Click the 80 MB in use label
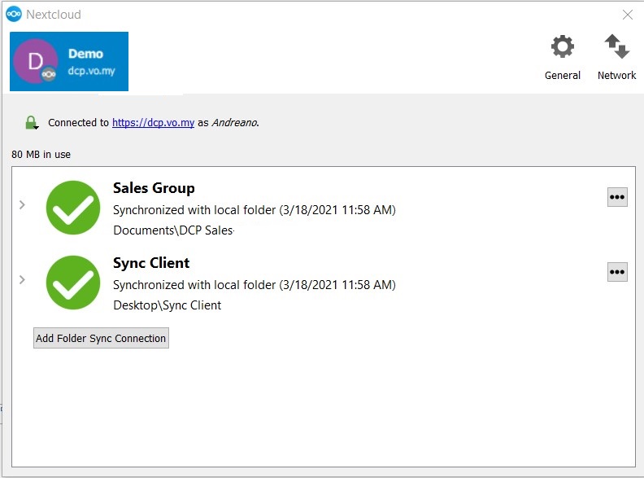This screenshot has height=478, width=644. click(41, 154)
